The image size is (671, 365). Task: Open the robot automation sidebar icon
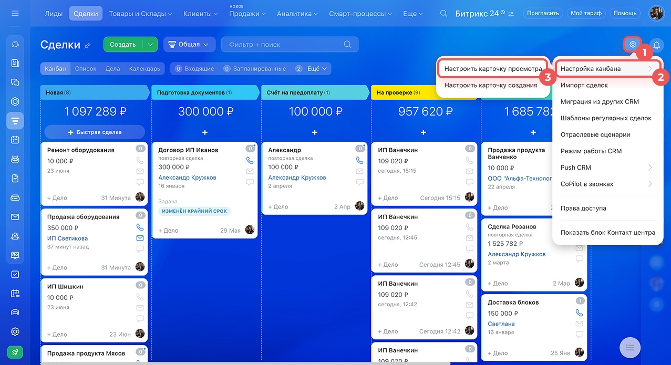click(x=15, y=159)
